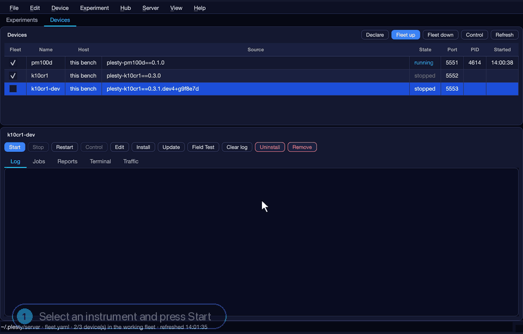Open the Hub menu
The width and height of the screenshot is (523, 334).
click(125, 8)
